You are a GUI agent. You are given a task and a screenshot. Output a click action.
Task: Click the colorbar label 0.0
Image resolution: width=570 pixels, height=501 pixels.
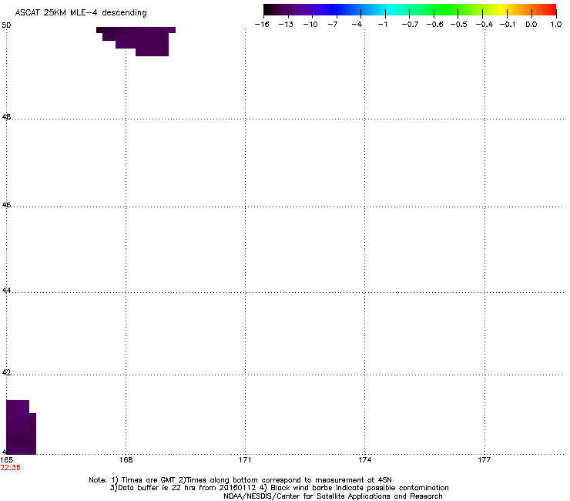coord(531,25)
